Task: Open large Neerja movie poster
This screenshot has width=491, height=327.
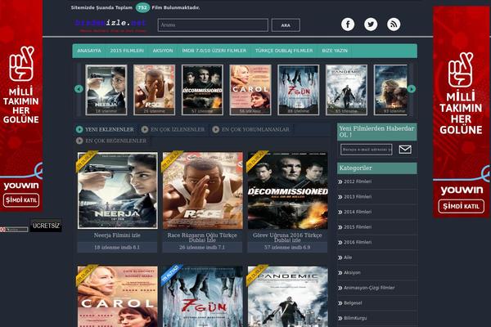Action: pos(117,190)
